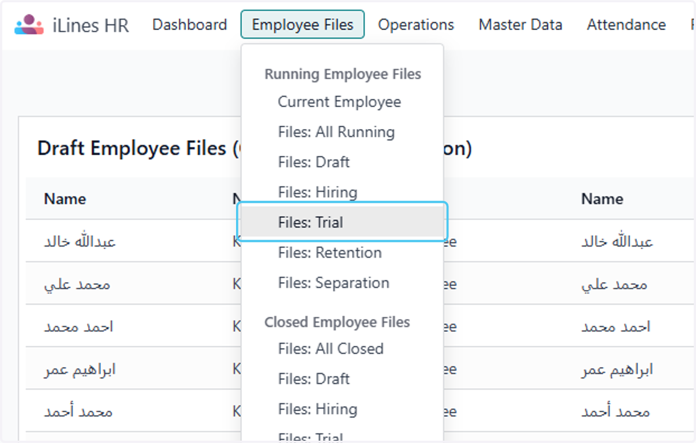Open the iLines HR home title
This screenshot has width=696, height=443.
pyautogui.click(x=90, y=25)
